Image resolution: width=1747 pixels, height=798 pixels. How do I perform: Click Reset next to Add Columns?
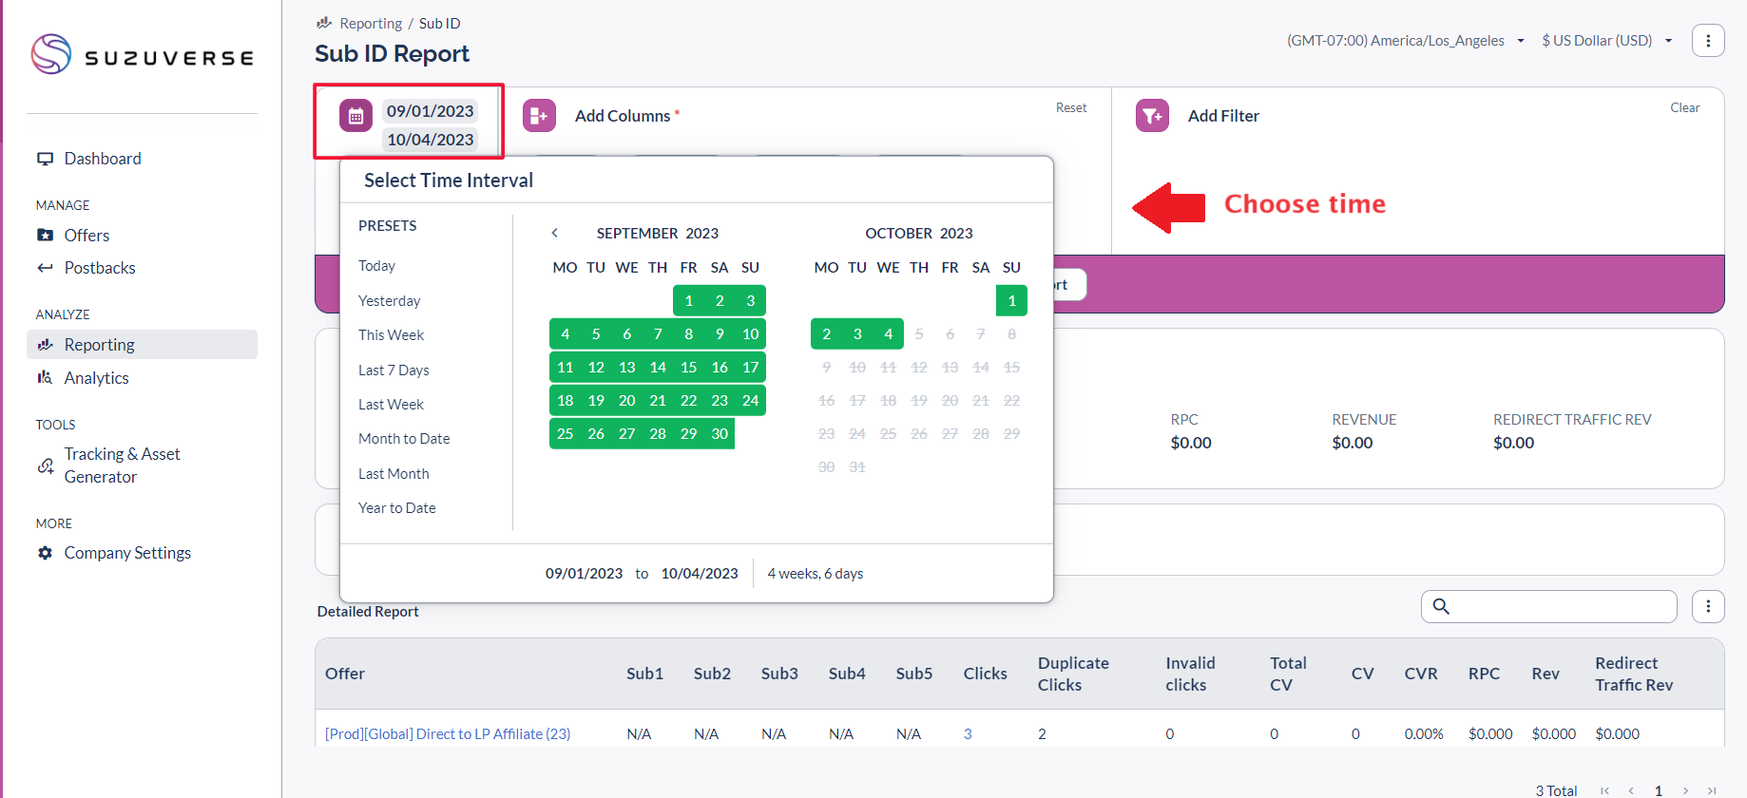1070,107
